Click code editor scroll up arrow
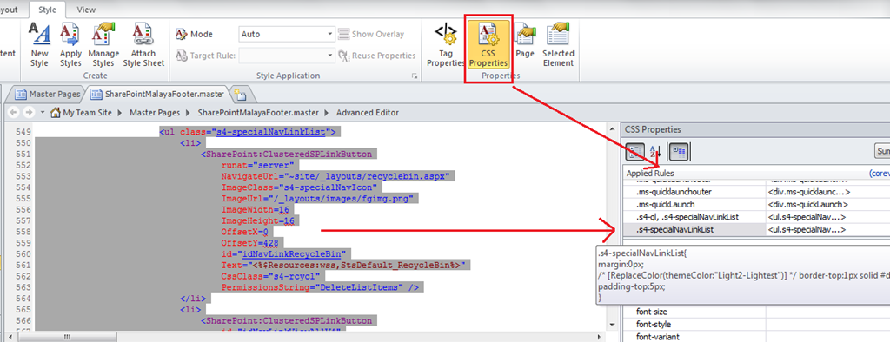This screenshot has height=342, width=890. [x=611, y=130]
